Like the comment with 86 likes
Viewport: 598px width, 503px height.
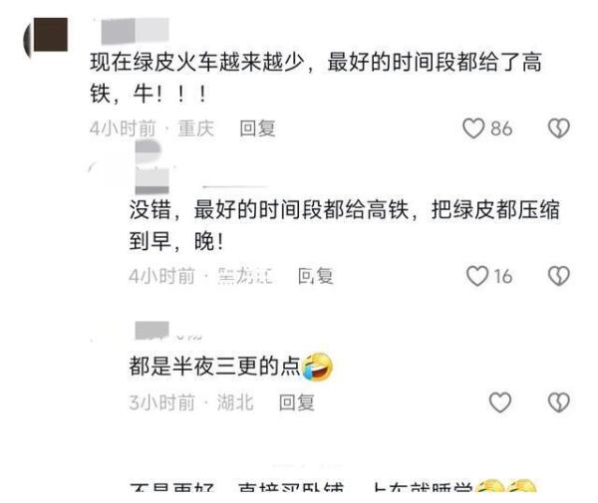pyautogui.click(x=473, y=128)
